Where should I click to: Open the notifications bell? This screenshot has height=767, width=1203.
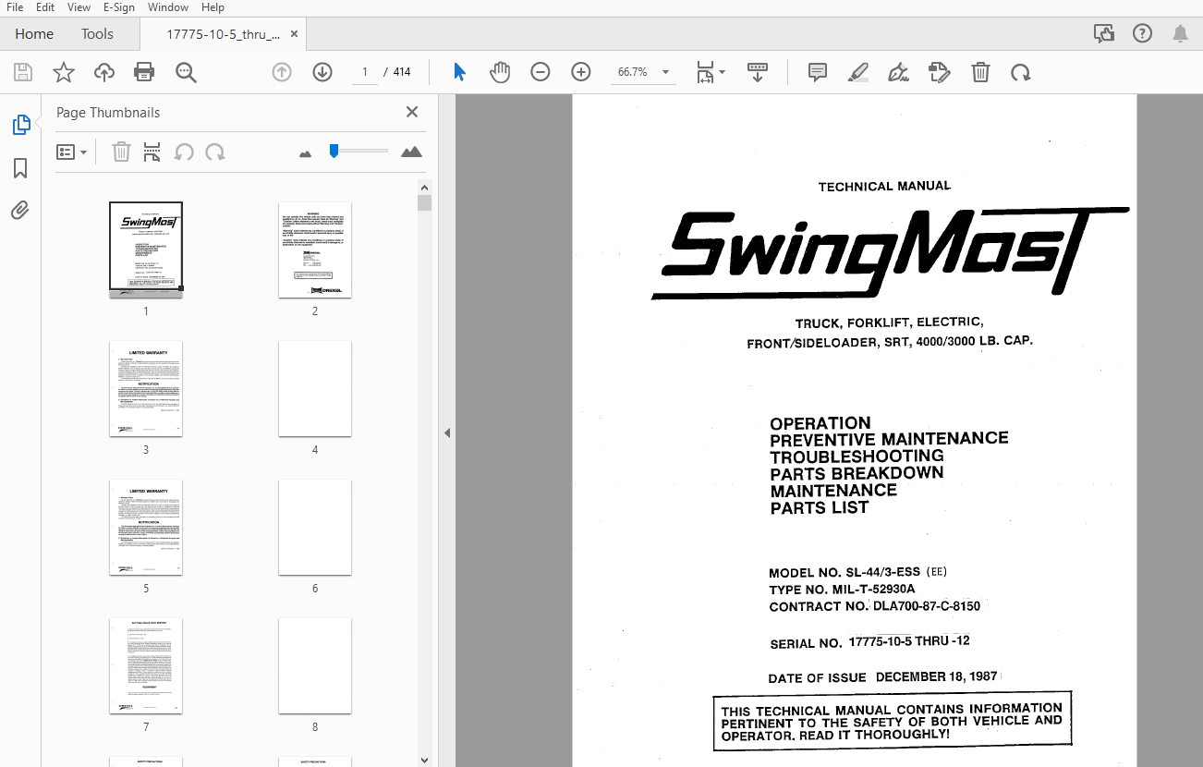(1180, 34)
